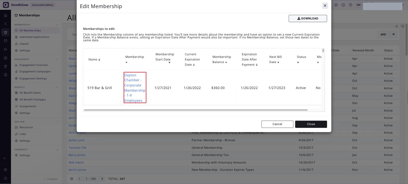Open the Memberships crown icon in rail

point(5,32)
